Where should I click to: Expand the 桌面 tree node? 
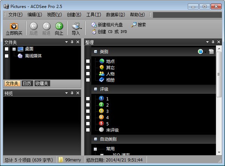(14, 49)
